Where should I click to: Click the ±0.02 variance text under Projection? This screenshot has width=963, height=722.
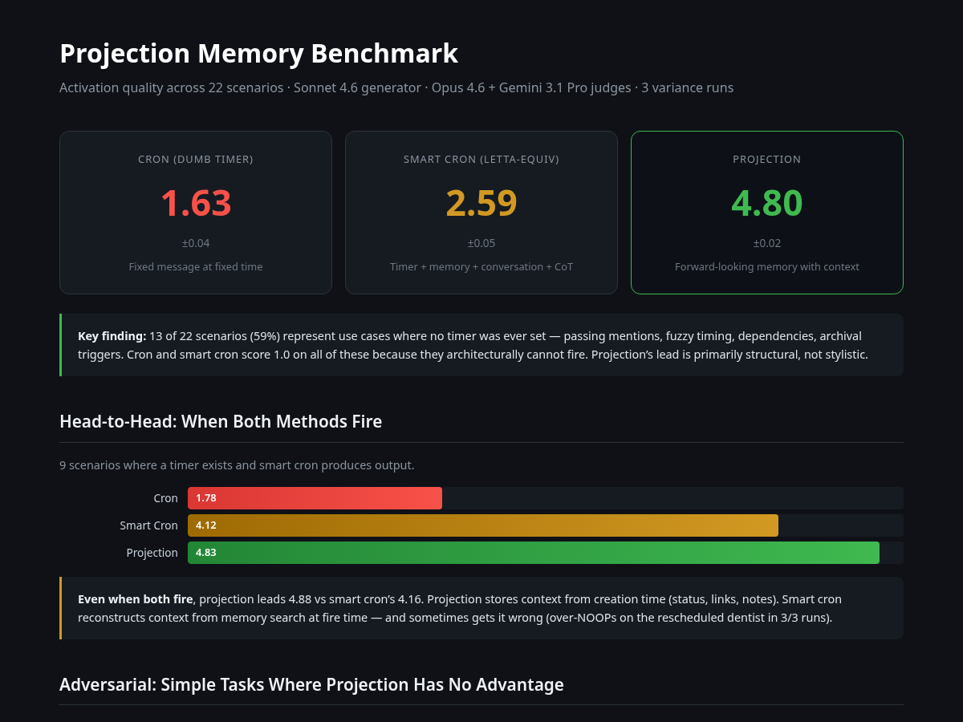pyautogui.click(x=766, y=243)
